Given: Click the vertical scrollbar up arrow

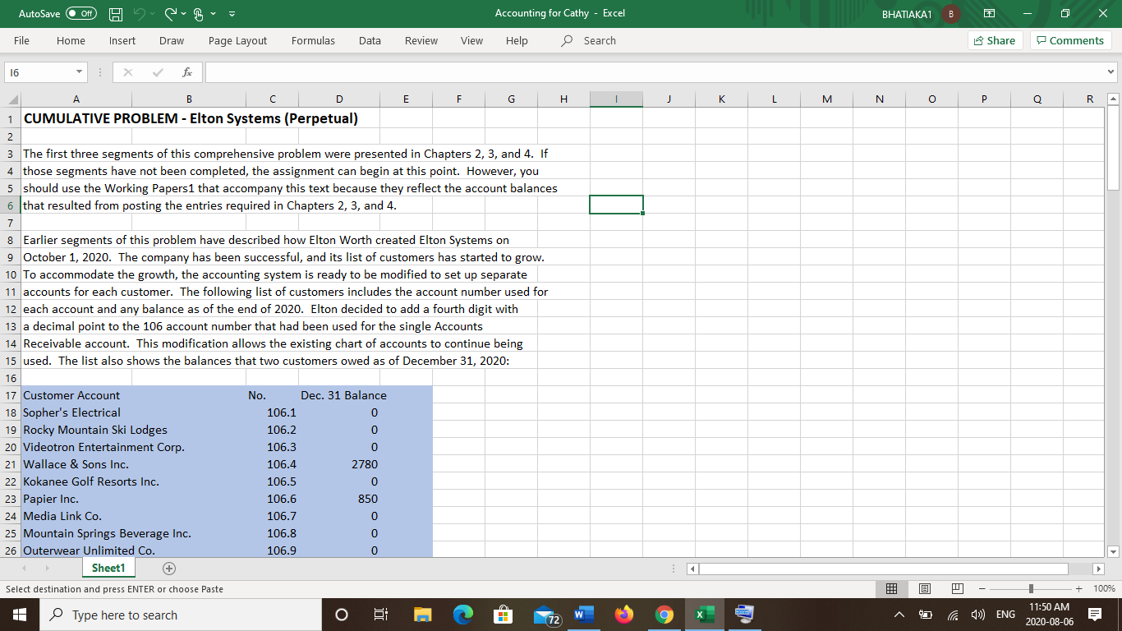Looking at the screenshot, I should coord(1113,99).
